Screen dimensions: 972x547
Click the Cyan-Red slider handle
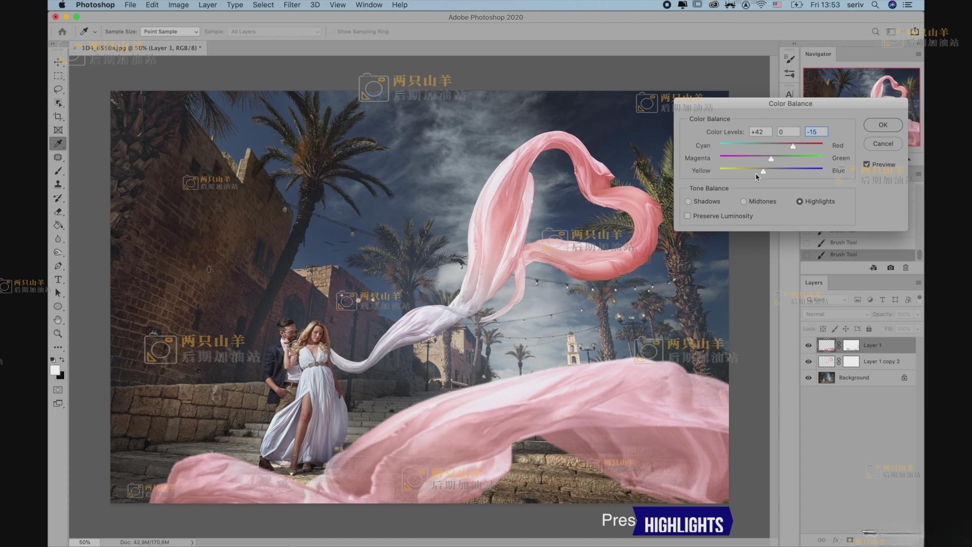click(793, 146)
